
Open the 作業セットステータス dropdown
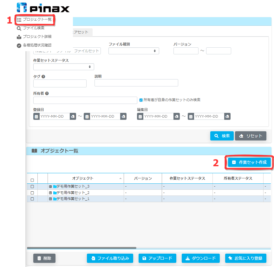[63, 67]
